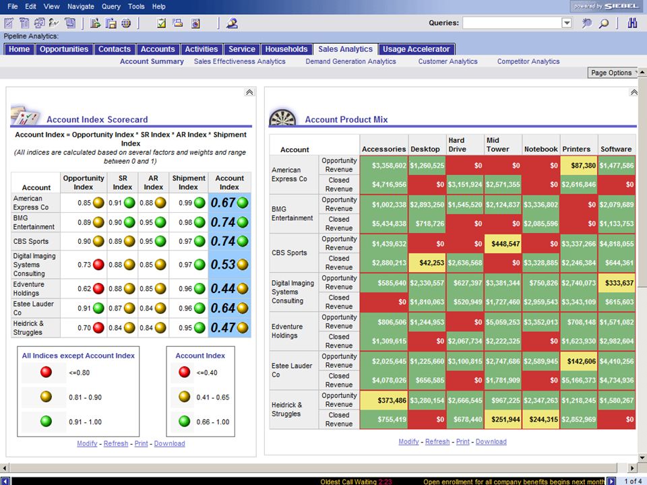
Task: Click Modify under Account Index Scorecard
Action: click(87, 443)
